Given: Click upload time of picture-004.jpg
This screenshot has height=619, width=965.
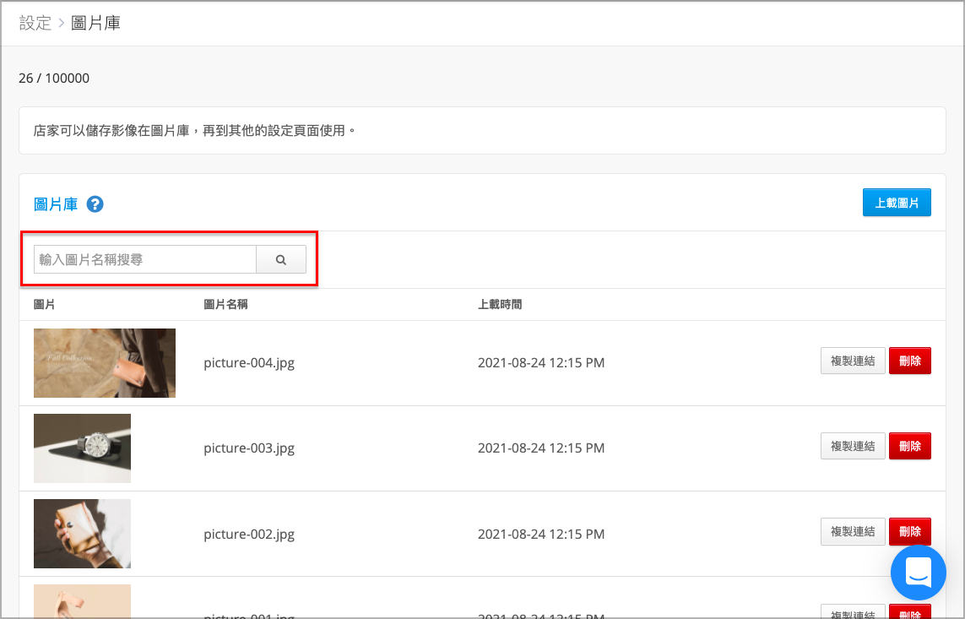Looking at the screenshot, I should coord(541,363).
